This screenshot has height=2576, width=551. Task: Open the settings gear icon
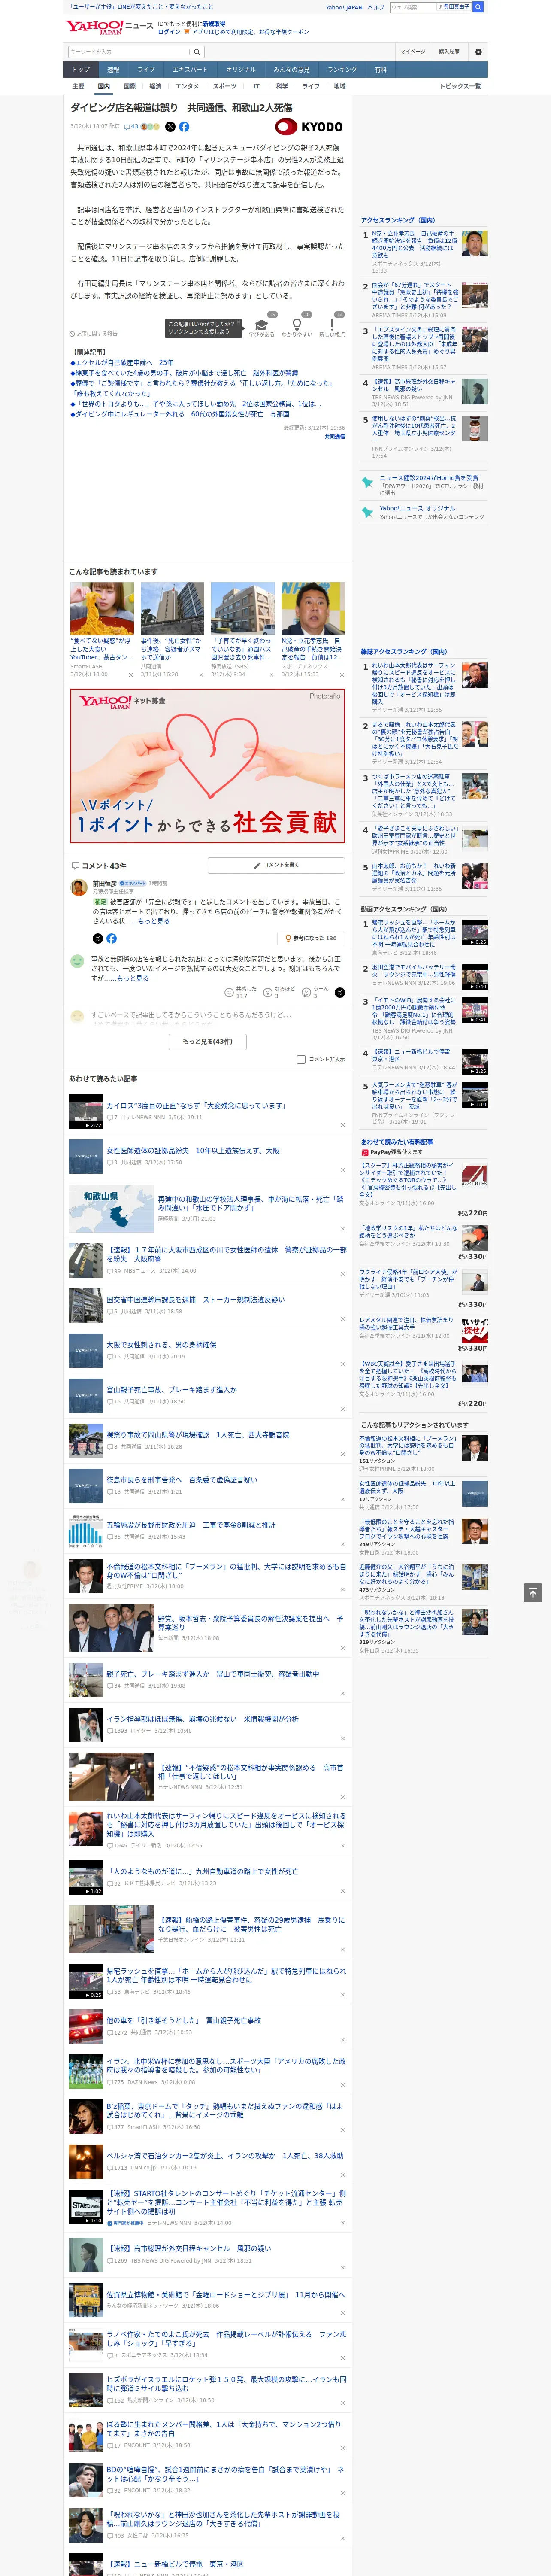[478, 52]
